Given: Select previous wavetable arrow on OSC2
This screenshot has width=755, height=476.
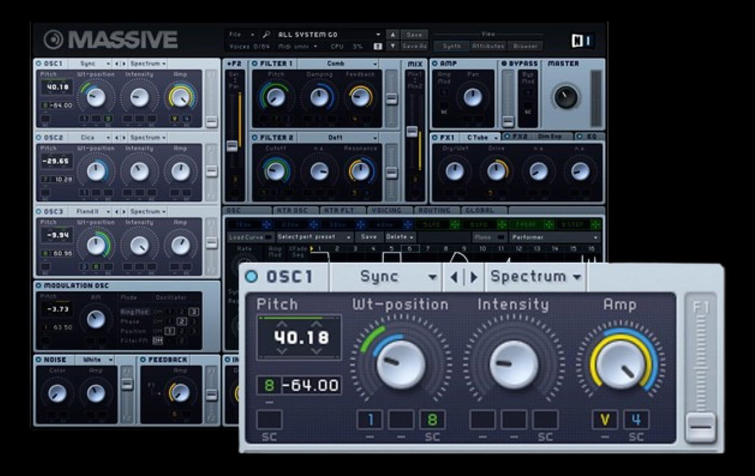Looking at the screenshot, I should [x=116, y=138].
